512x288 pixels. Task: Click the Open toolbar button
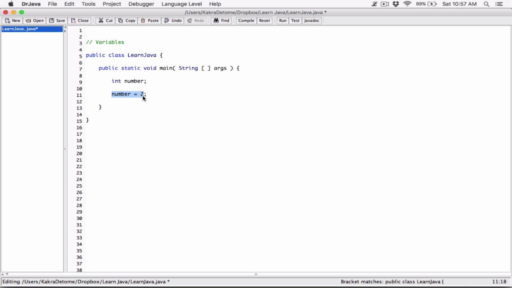pos(34,20)
